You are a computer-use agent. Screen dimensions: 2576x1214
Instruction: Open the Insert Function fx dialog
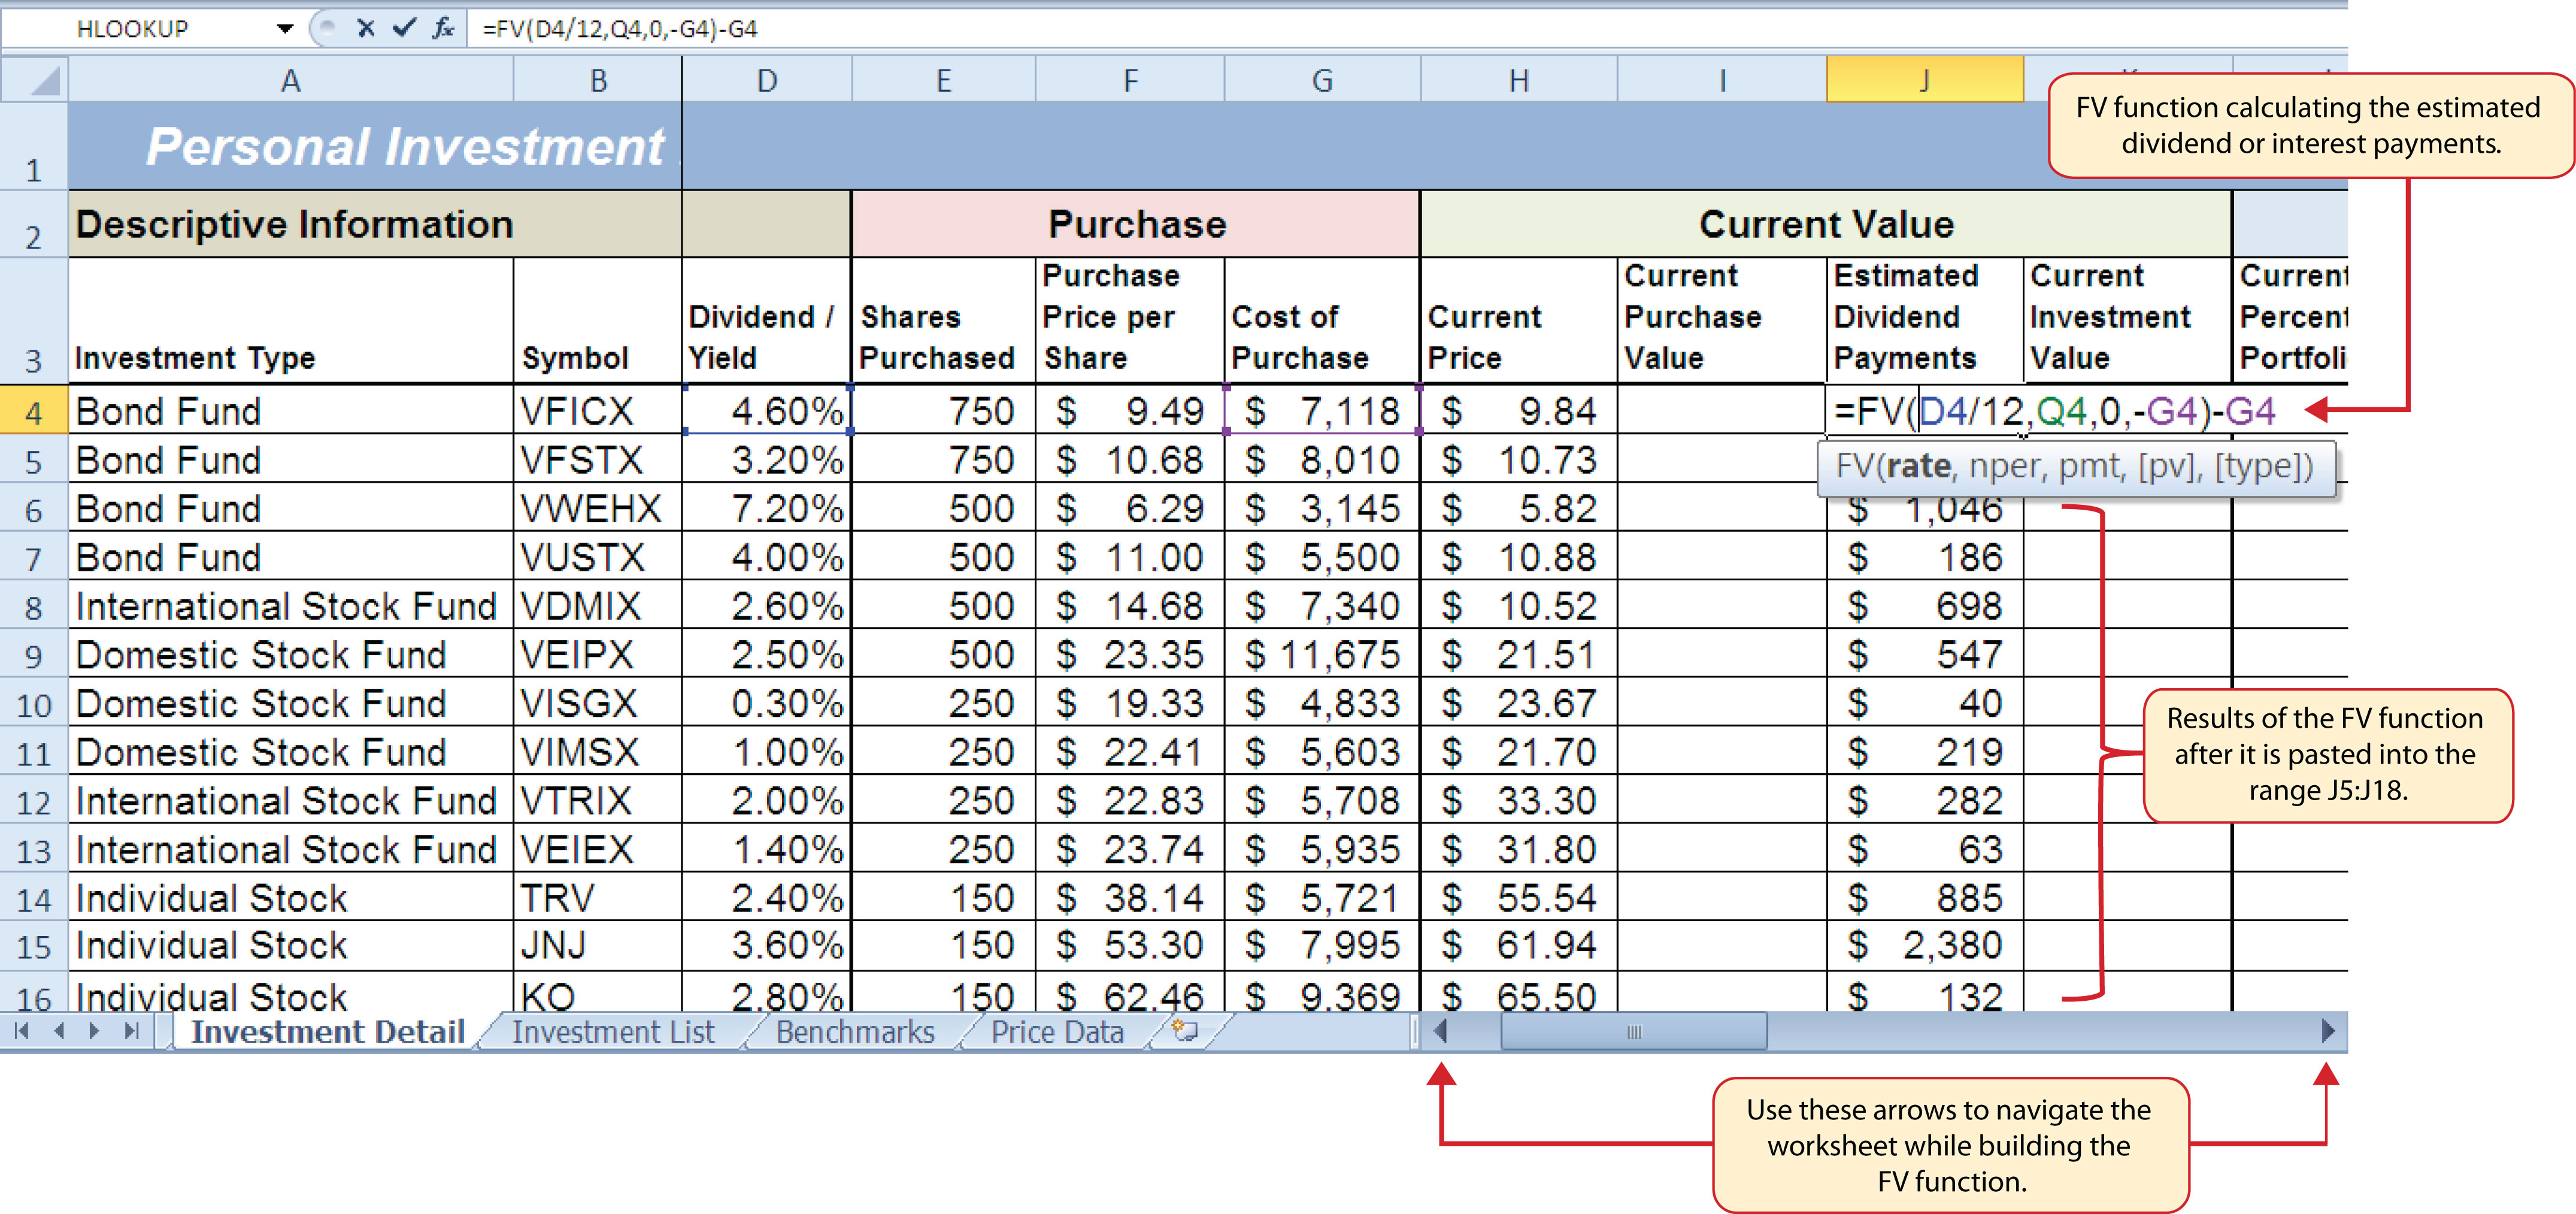pos(443,28)
